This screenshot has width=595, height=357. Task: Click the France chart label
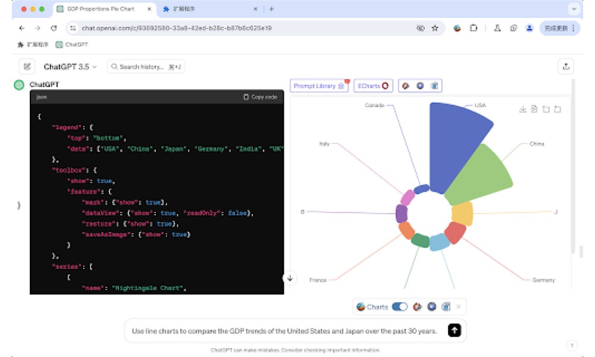[x=318, y=280]
